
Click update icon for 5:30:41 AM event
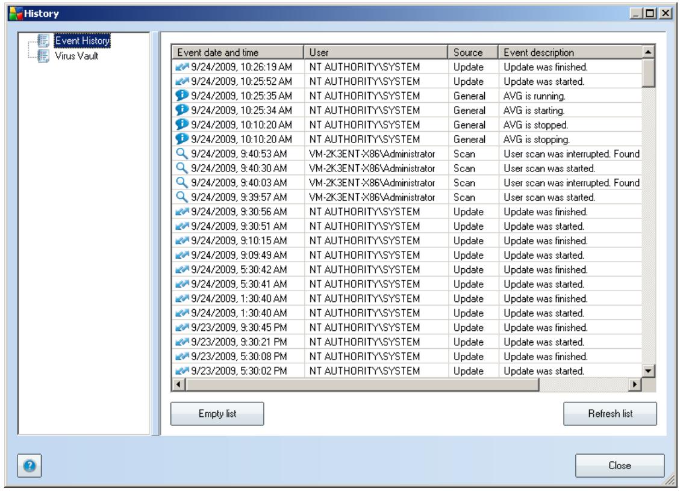(x=182, y=284)
